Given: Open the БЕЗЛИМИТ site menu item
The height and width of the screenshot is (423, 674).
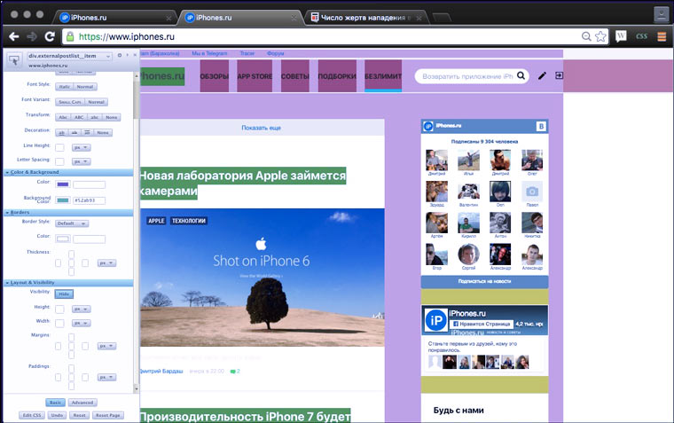Looking at the screenshot, I should pyautogui.click(x=383, y=76).
